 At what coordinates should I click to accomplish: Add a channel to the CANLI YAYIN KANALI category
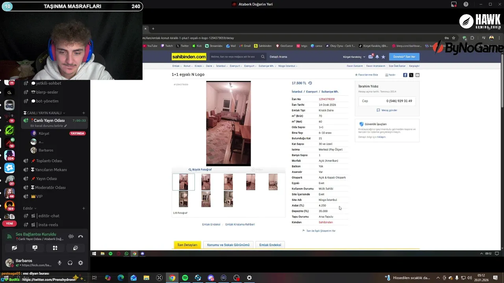[83, 113]
